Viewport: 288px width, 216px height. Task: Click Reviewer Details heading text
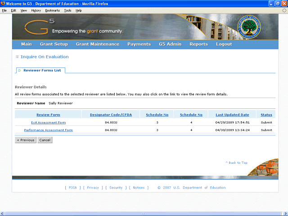click(x=31, y=87)
